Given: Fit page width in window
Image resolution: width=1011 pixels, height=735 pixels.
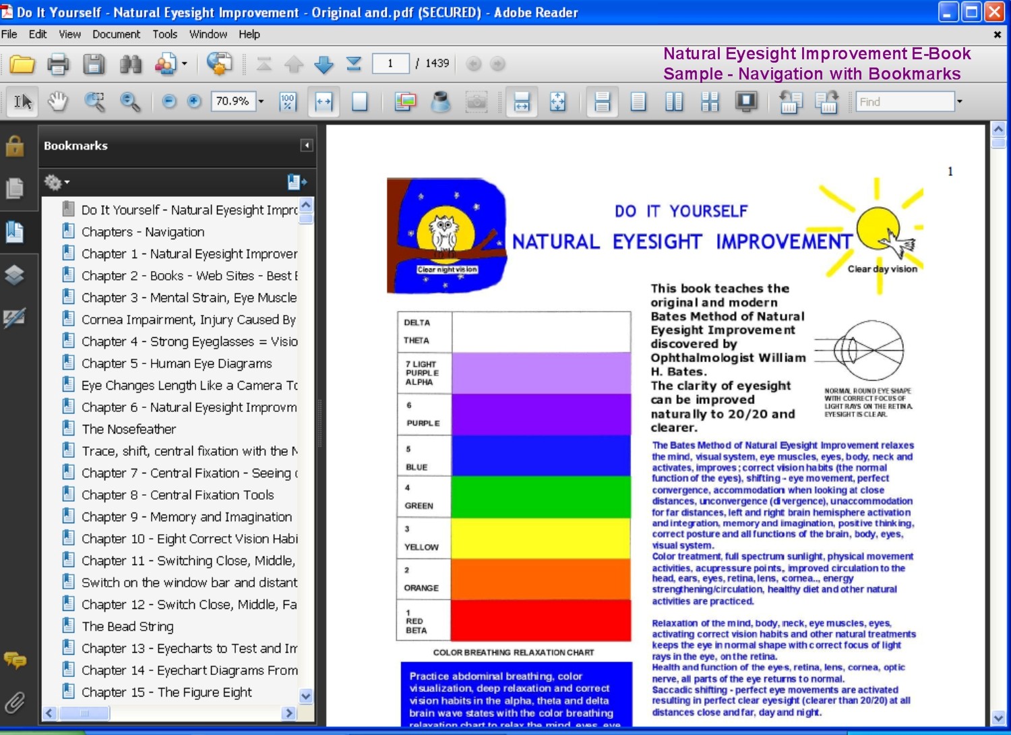Looking at the screenshot, I should tap(324, 102).
